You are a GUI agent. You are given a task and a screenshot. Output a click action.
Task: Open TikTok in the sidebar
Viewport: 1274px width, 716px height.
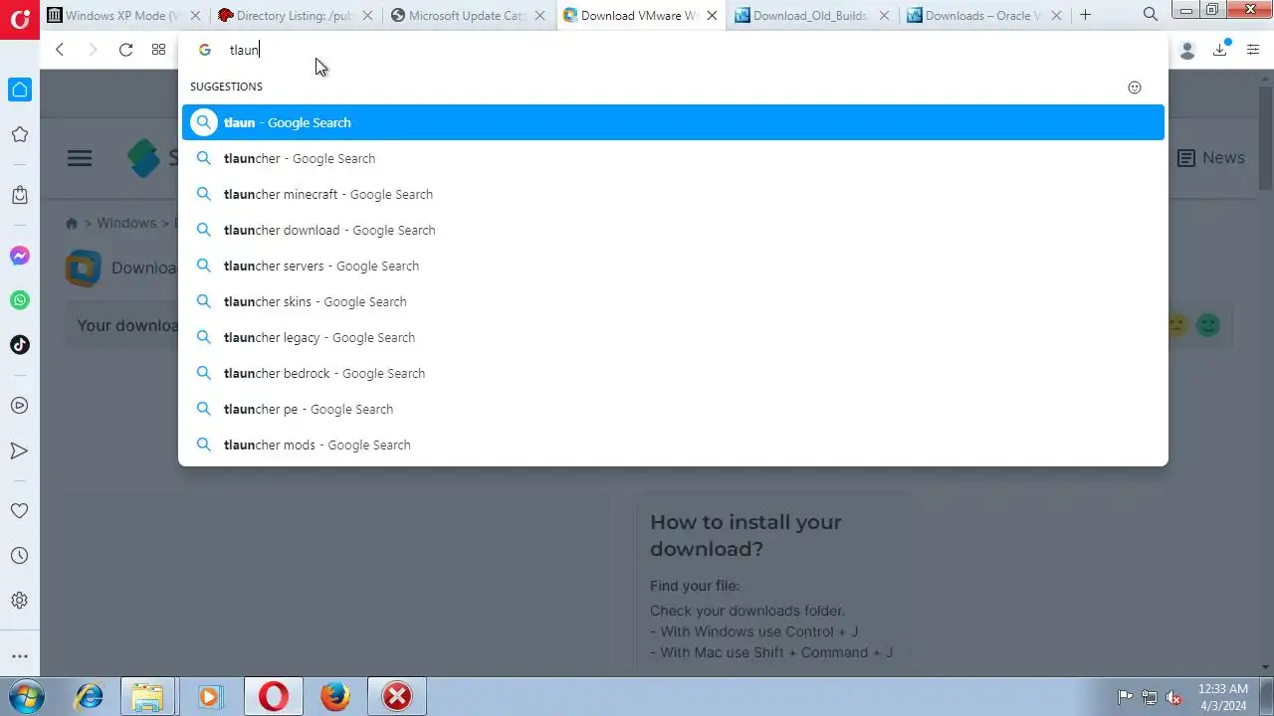[x=20, y=345]
